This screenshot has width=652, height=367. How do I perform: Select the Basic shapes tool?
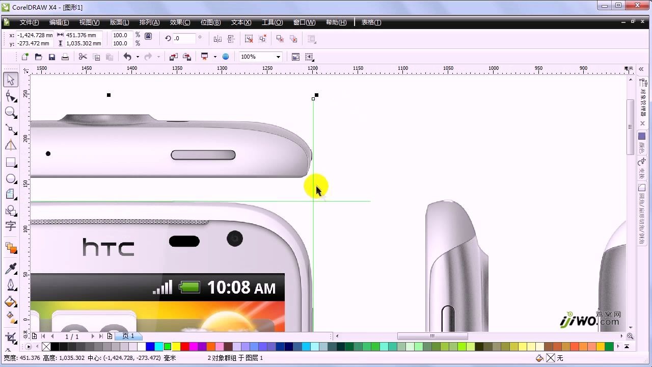pyautogui.click(x=11, y=210)
